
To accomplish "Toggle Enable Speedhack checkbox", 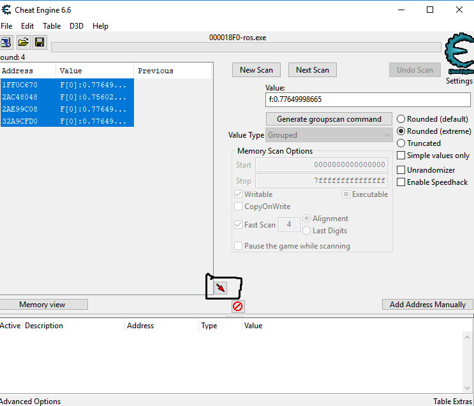I will (401, 182).
